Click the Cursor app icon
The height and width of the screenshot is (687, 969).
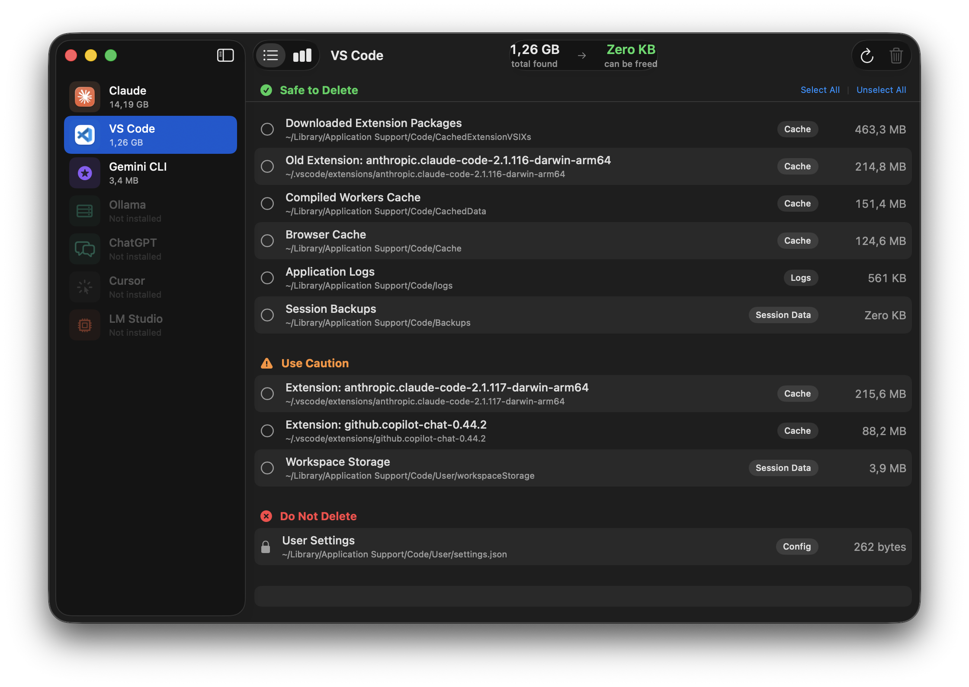click(85, 286)
